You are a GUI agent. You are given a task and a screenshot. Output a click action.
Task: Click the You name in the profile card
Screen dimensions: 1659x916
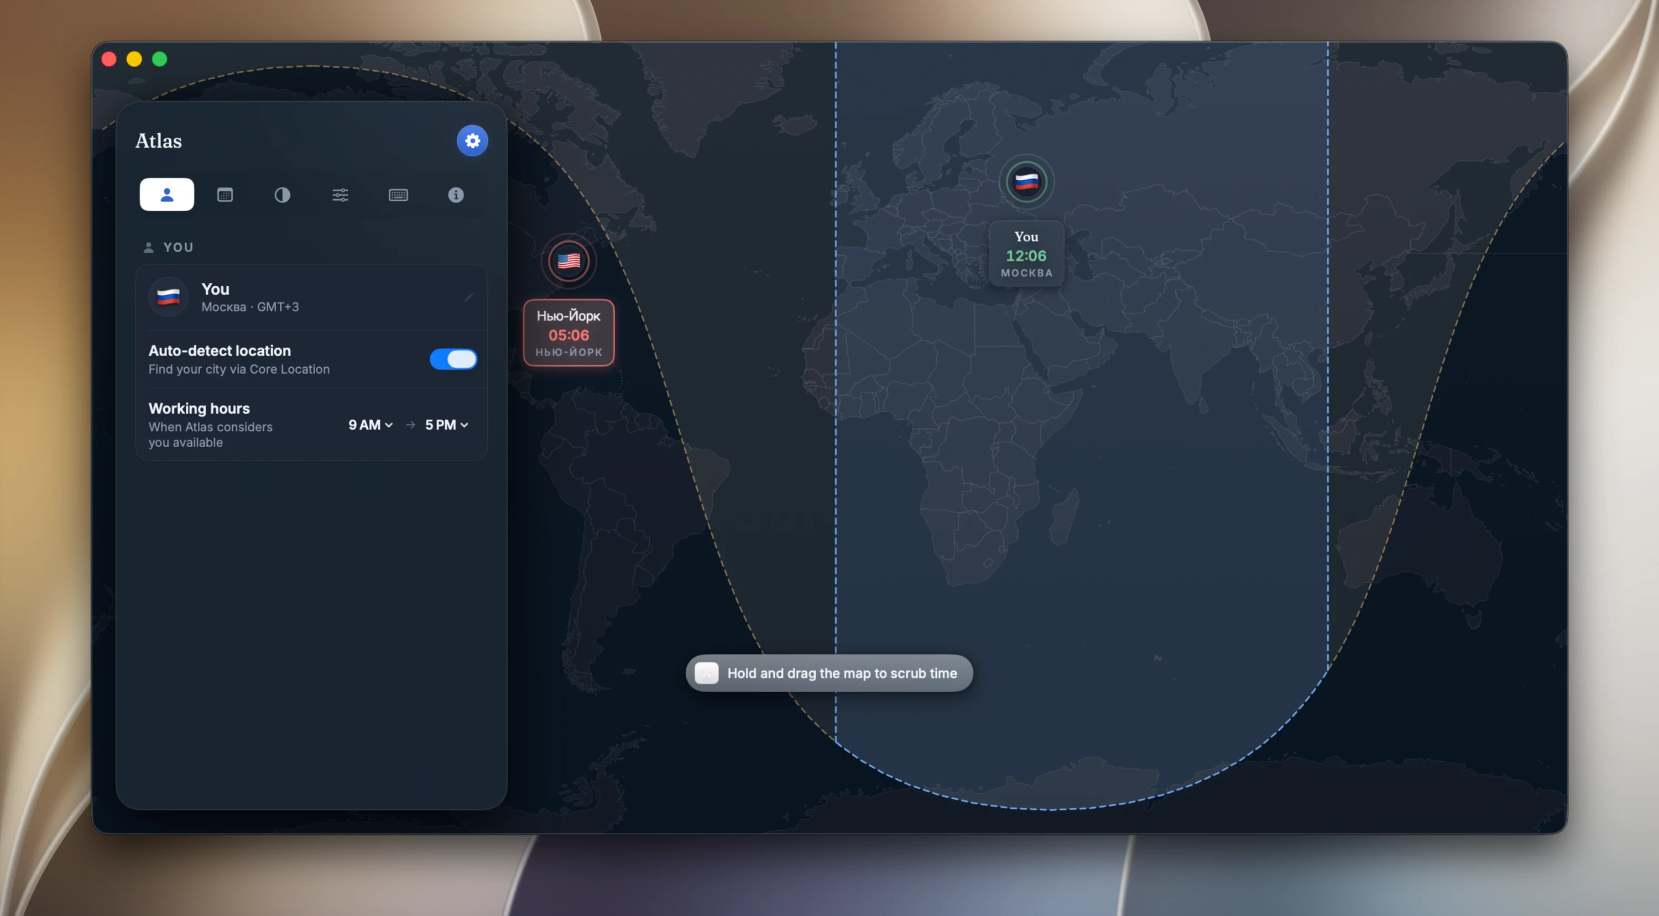tap(215, 289)
